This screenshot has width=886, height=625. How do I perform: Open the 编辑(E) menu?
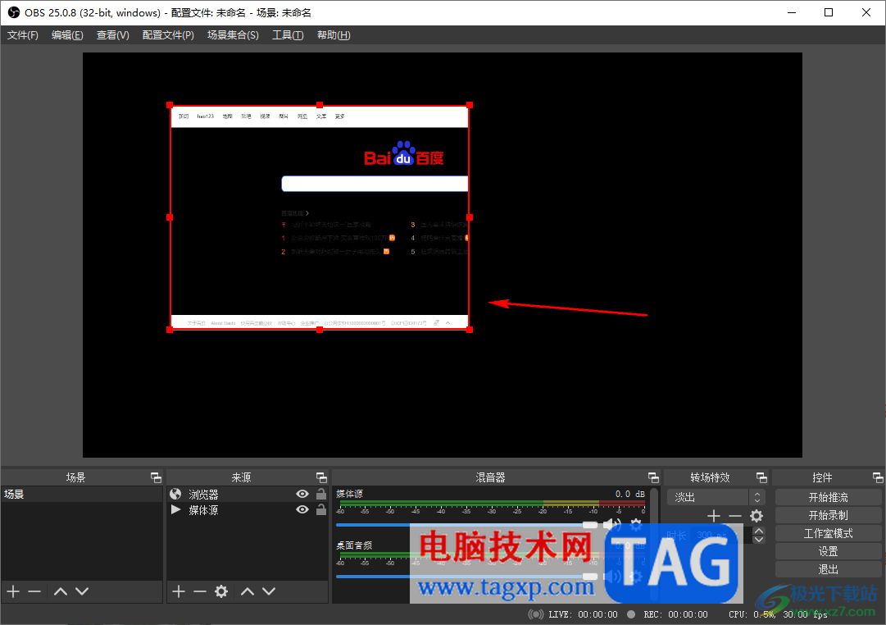67,35
